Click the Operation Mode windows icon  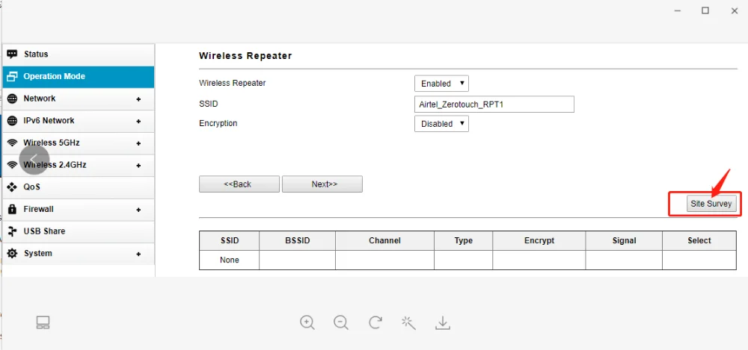[x=13, y=76]
